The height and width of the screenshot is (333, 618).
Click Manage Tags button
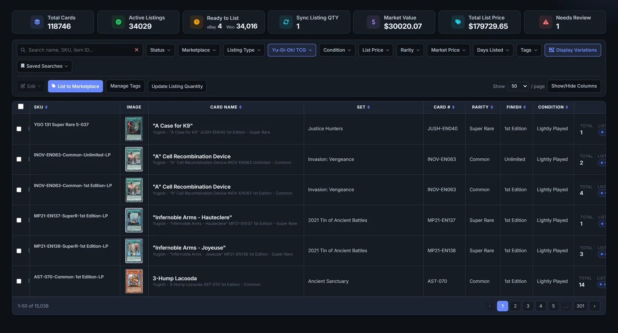click(x=125, y=86)
